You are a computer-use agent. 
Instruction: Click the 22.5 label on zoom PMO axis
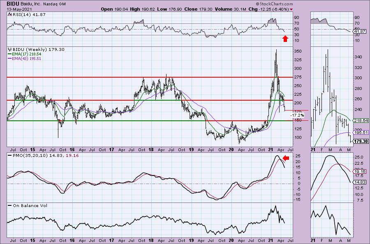[x=358, y=163]
